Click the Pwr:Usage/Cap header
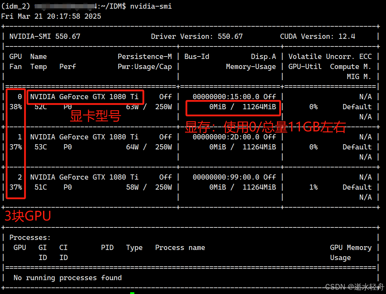The image size is (386, 294). tap(145, 67)
